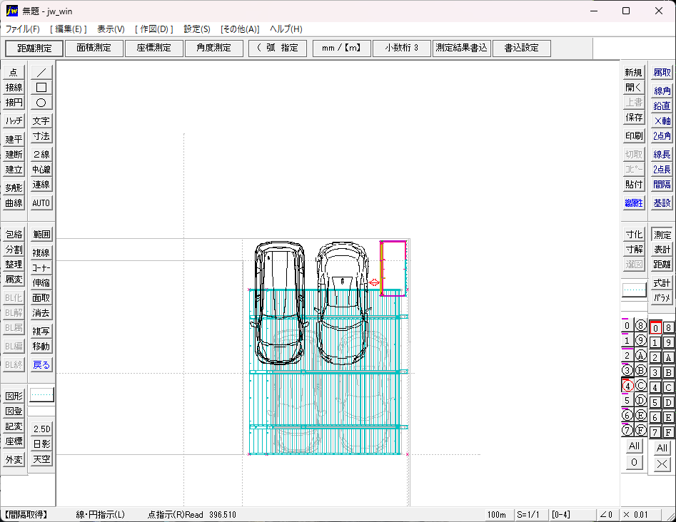Image resolution: width=676 pixels, height=522 pixels.
Task: Toggle layer B circle in layer panel
Action: 641,370
